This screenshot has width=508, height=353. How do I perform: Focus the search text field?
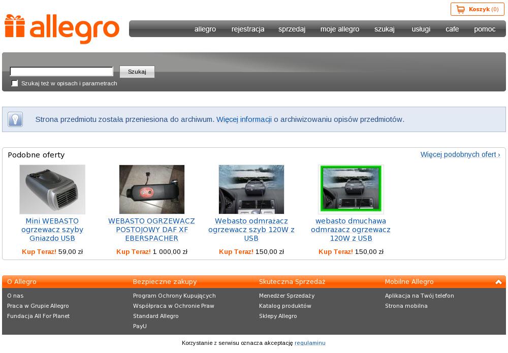61,71
